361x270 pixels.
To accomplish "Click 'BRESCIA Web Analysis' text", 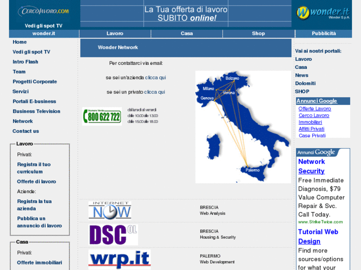I will (212, 210).
